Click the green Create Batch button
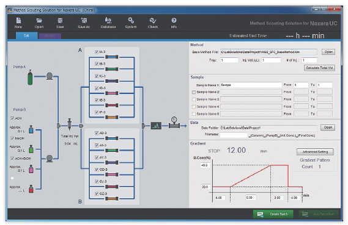The image size is (348, 225). [x=273, y=214]
